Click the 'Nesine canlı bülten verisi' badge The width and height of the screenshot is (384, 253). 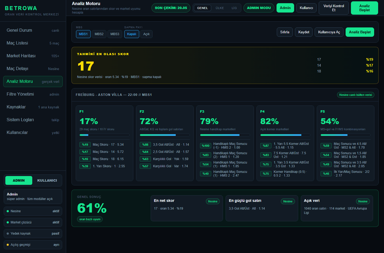(x=355, y=95)
